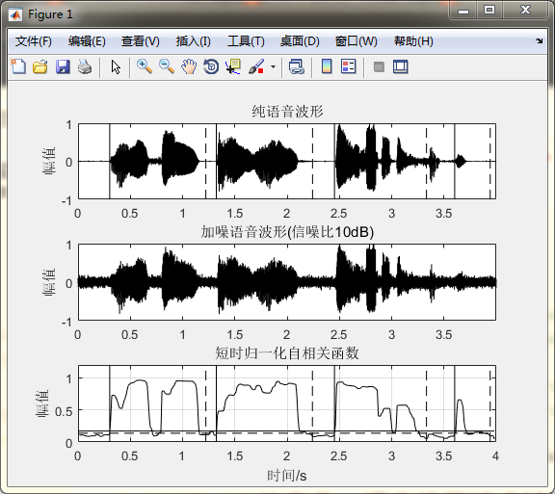
Task: Minimize the Figure 1 window
Action: [x=462, y=11]
